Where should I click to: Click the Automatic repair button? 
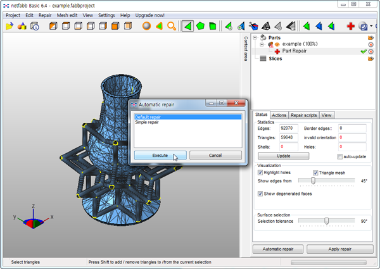tap(278, 249)
